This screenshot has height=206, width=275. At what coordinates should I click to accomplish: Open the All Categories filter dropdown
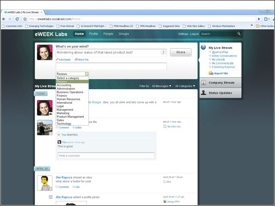(185, 86)
